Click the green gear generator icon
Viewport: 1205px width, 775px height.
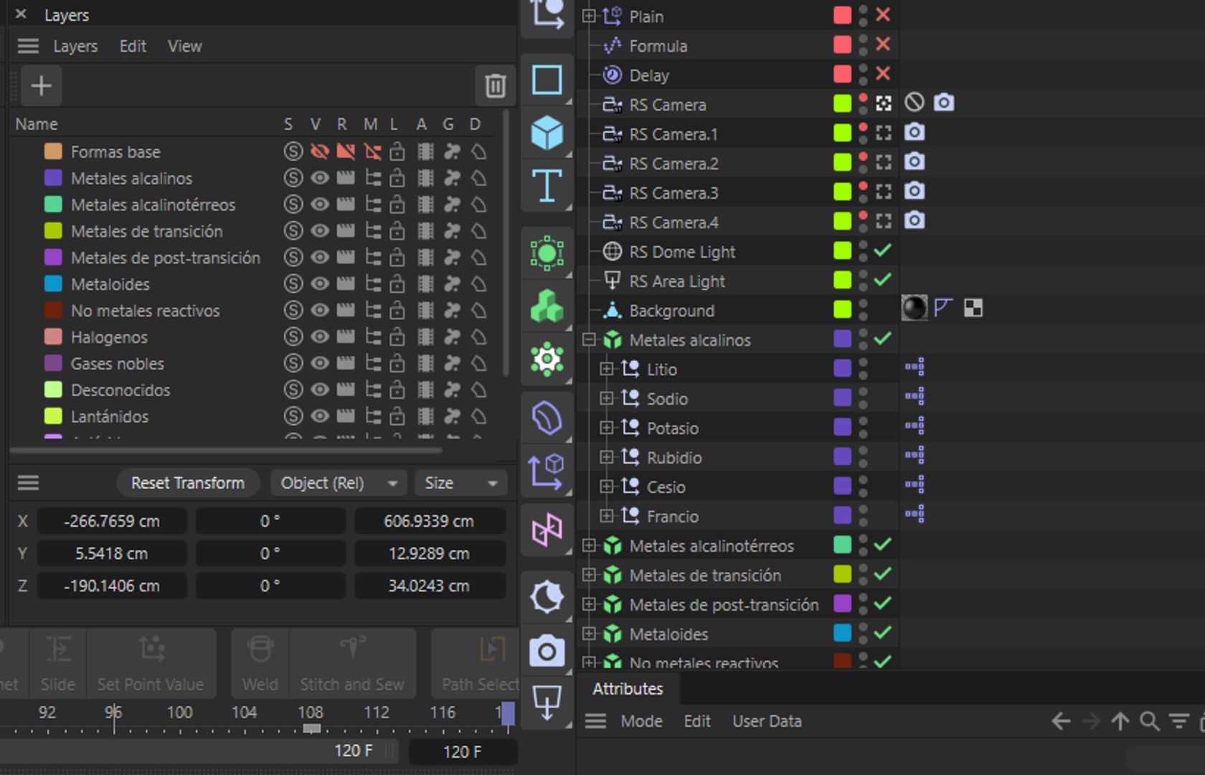pyautogui.click(x=547, y=360)
